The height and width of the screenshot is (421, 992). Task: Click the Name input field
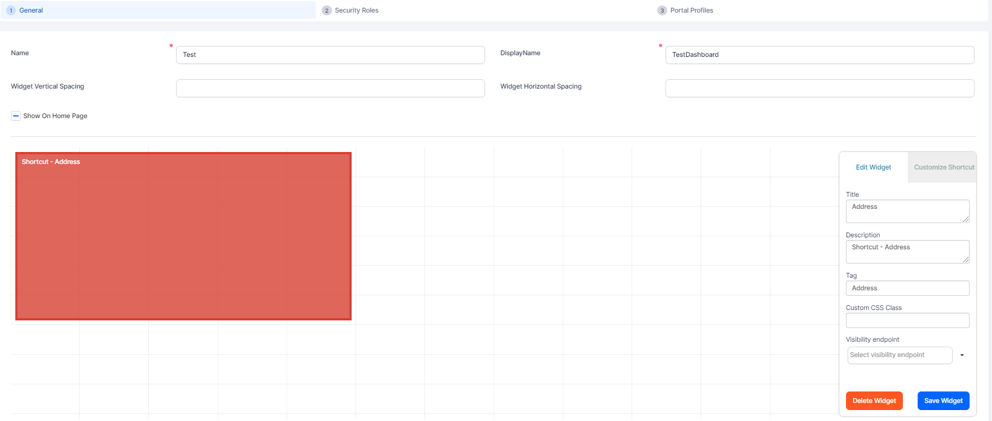pyautogui.click(x=330, y=55)
